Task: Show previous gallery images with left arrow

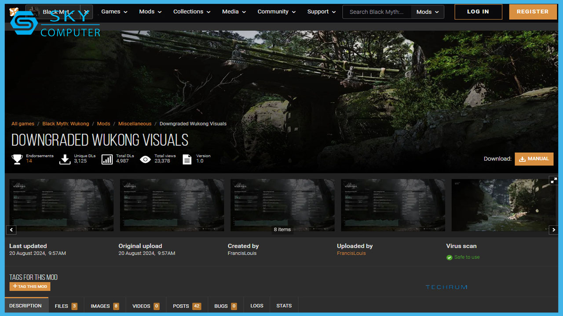Action: pos(11,230)
